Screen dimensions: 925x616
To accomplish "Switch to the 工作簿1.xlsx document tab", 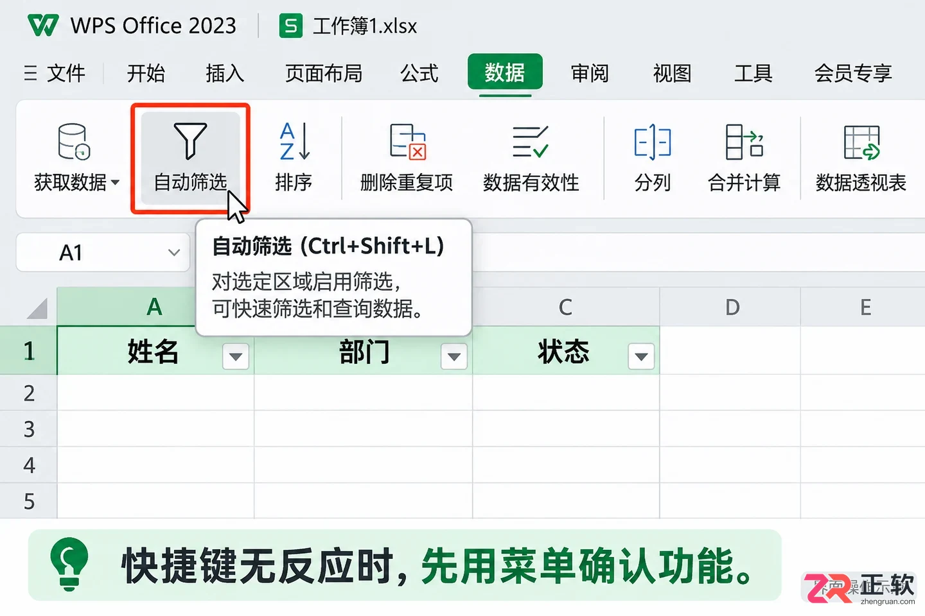I will (348, 26).
